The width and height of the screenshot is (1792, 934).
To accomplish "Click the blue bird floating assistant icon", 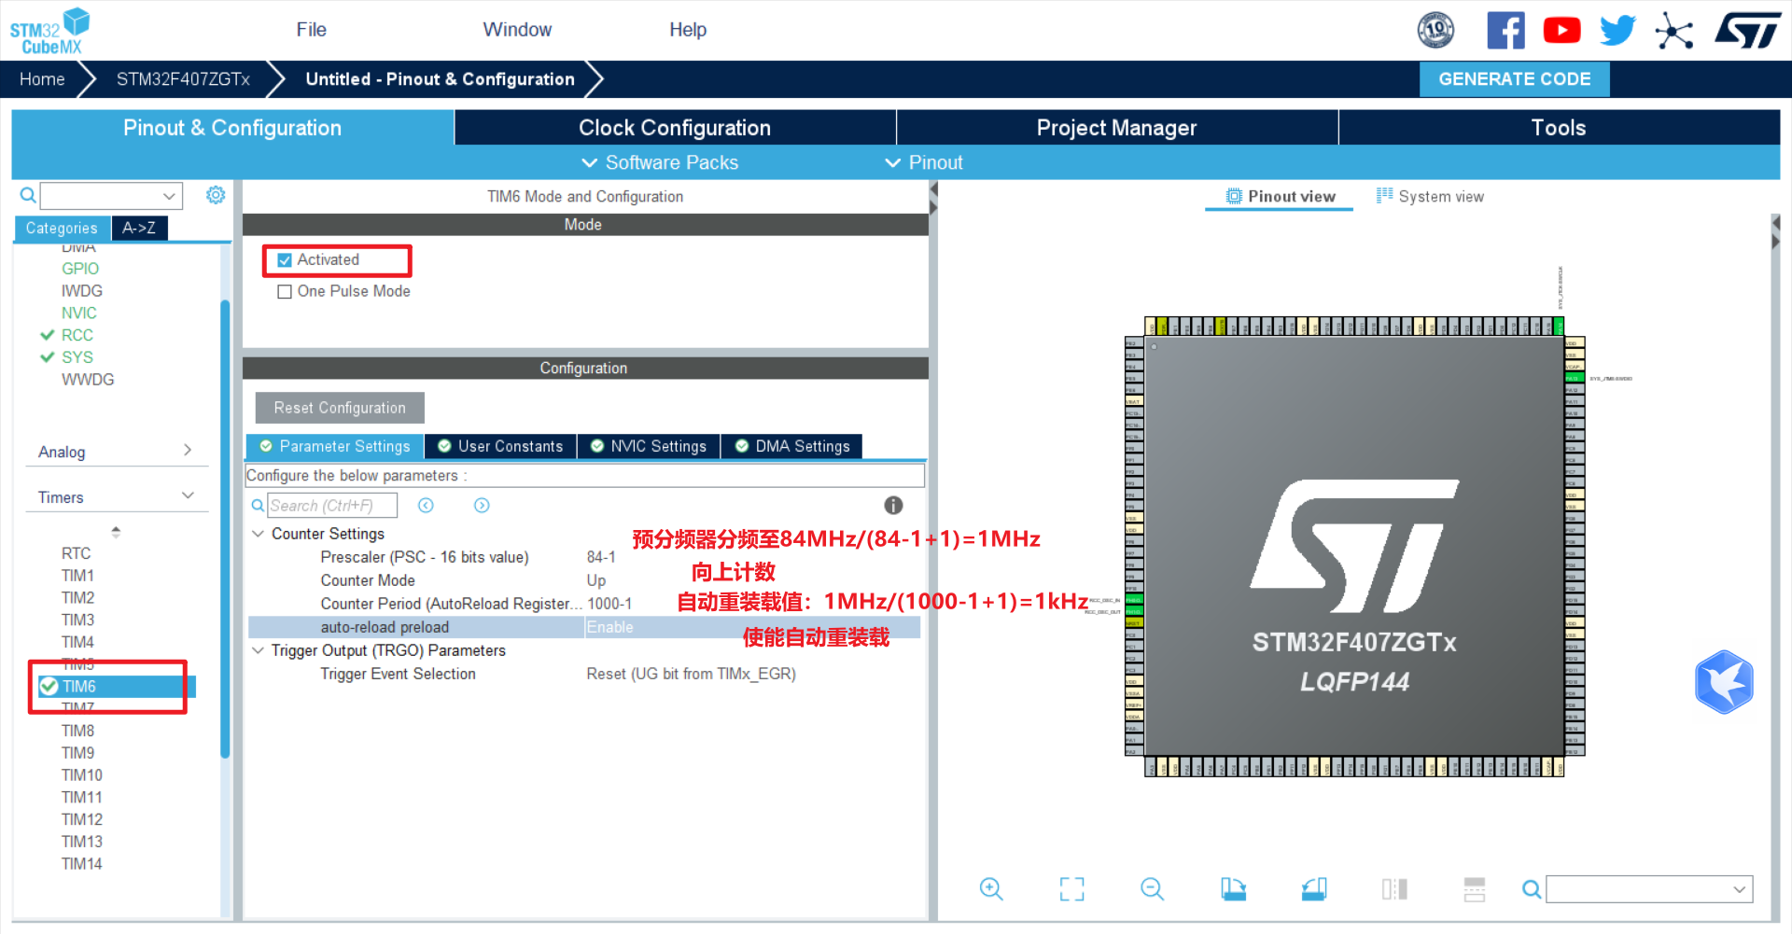I will (x=1724, y=682).
